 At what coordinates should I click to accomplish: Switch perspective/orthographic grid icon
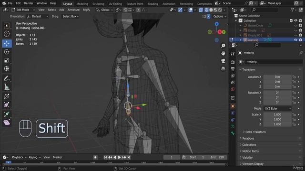point(223,68)
